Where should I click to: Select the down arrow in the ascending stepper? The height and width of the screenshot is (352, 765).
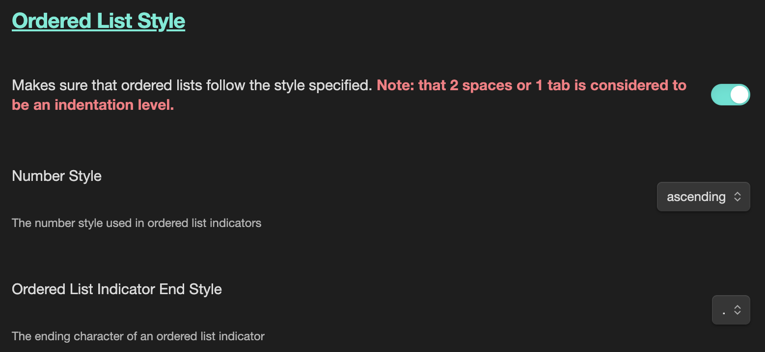(x=738, y=200)
